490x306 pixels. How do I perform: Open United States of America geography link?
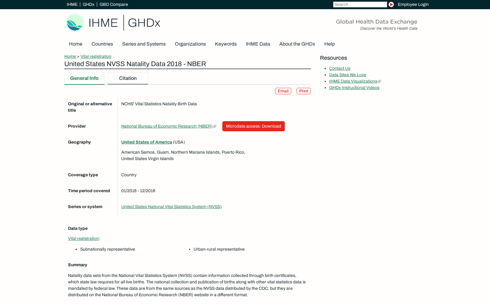[x=147, y=142]
